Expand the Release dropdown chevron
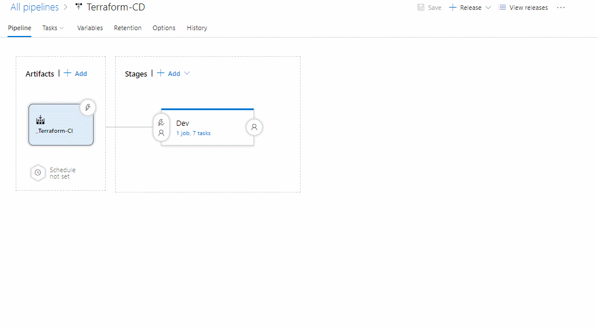Viewport: 597px width, 327px height. coord(488,7)
